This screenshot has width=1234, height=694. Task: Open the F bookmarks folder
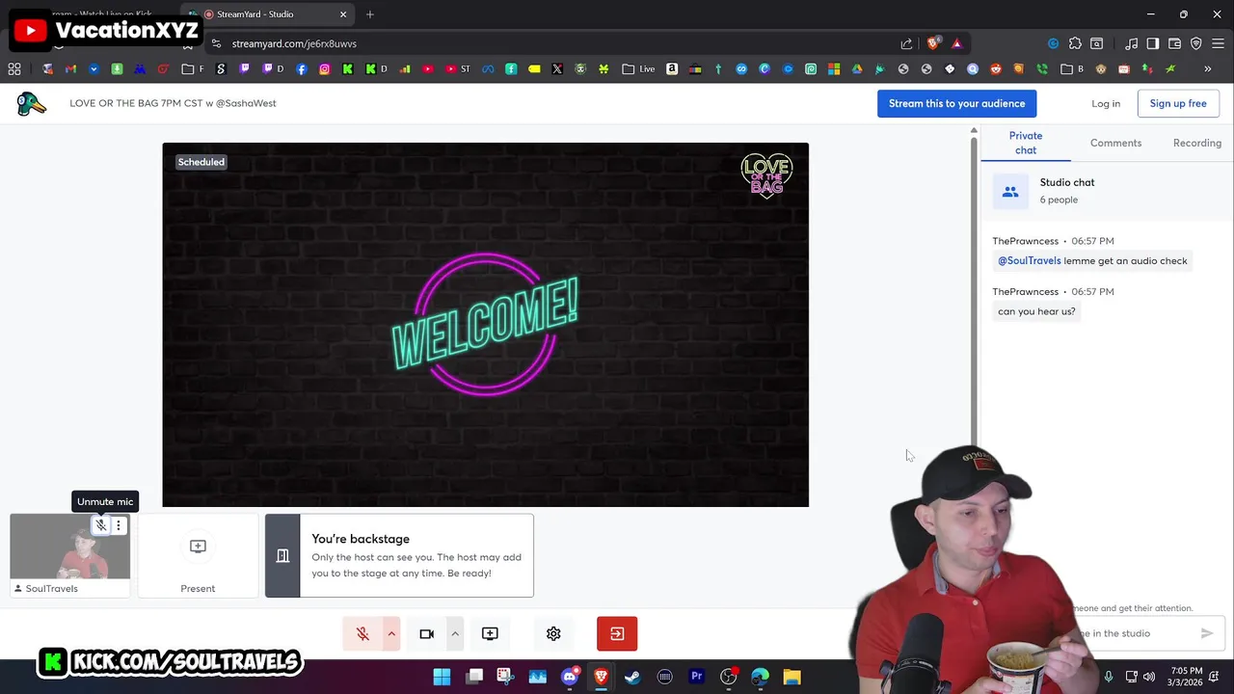(x=193, y=69)
